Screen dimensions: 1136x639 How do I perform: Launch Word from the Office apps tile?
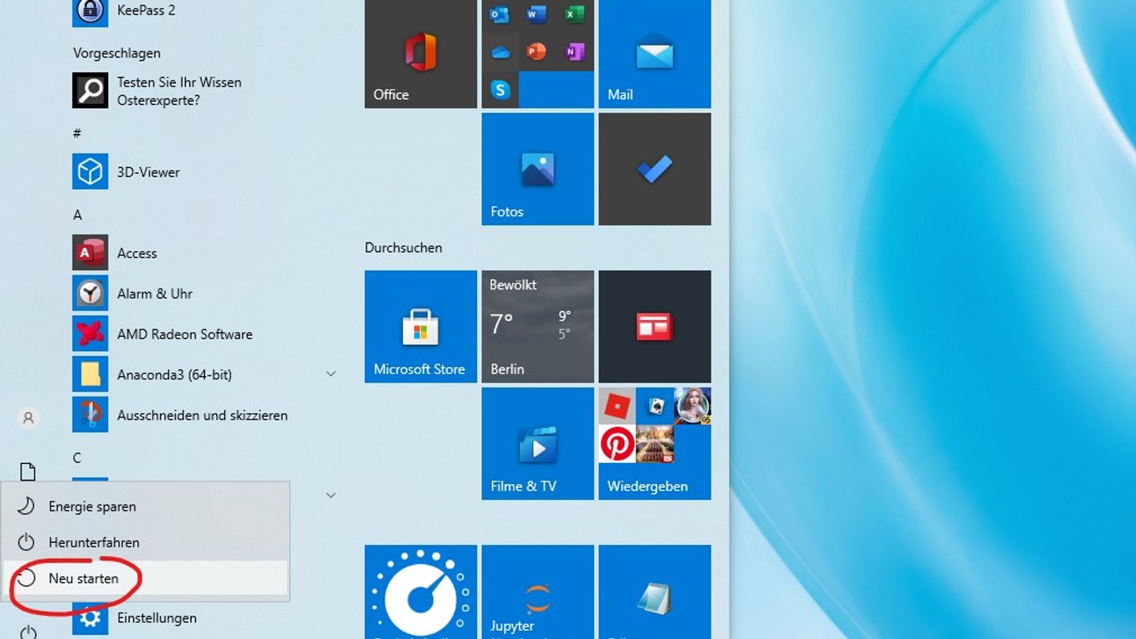(536, 15)
